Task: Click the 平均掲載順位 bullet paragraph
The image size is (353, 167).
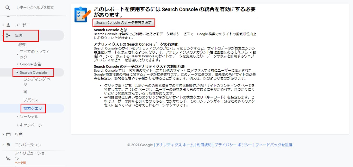Action: click(x=179, y=101)
